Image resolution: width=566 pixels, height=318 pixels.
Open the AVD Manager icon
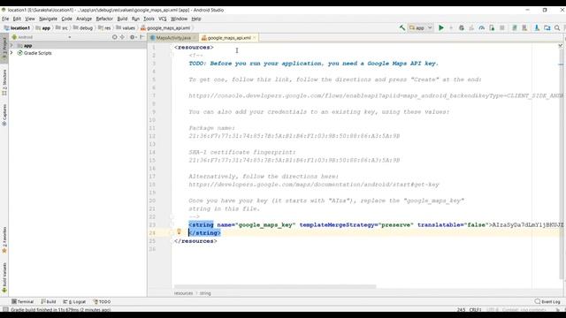coord(524,27)
